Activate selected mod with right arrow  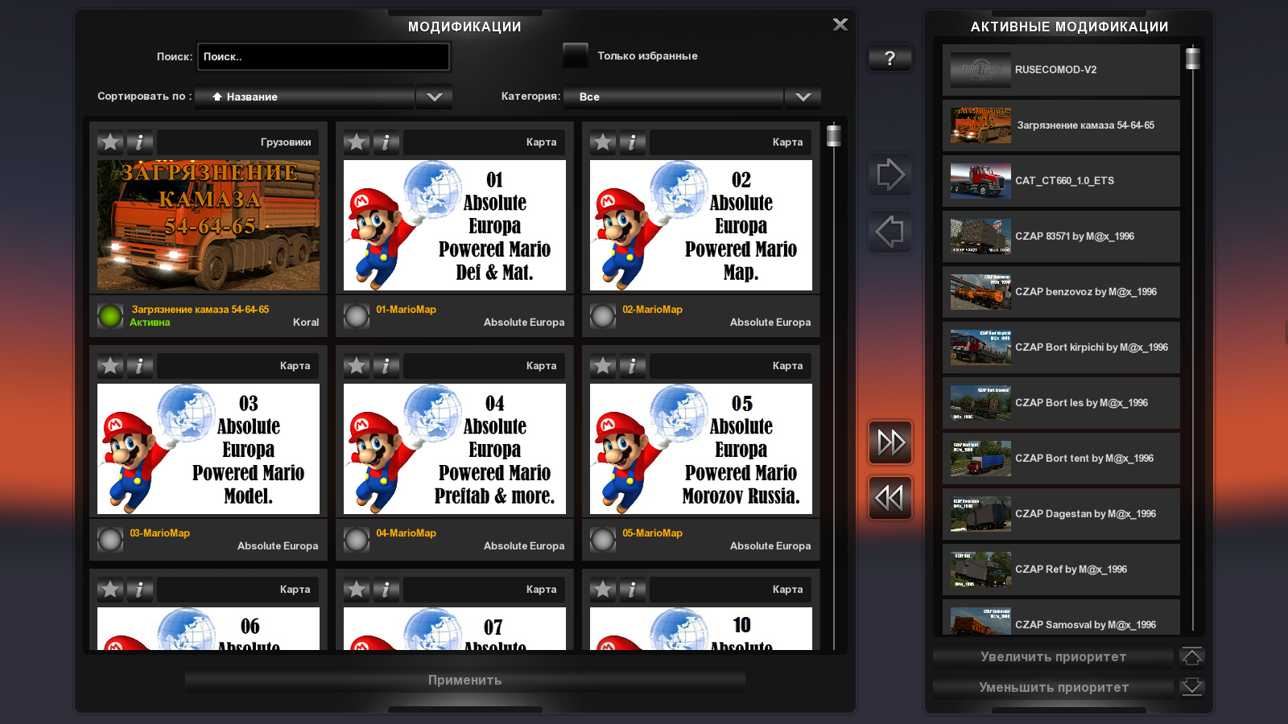click(x=890, y=175)
